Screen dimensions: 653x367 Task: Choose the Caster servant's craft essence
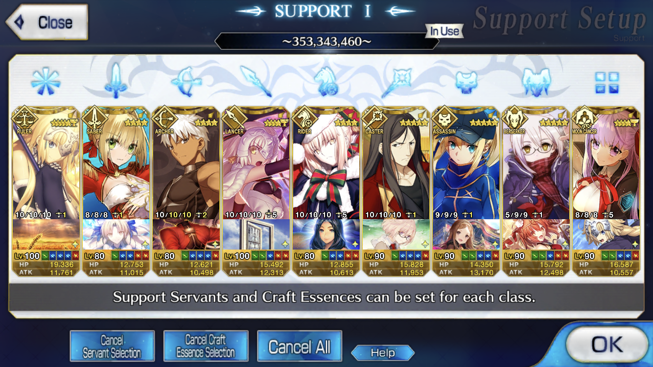click(x=396, y=234)
